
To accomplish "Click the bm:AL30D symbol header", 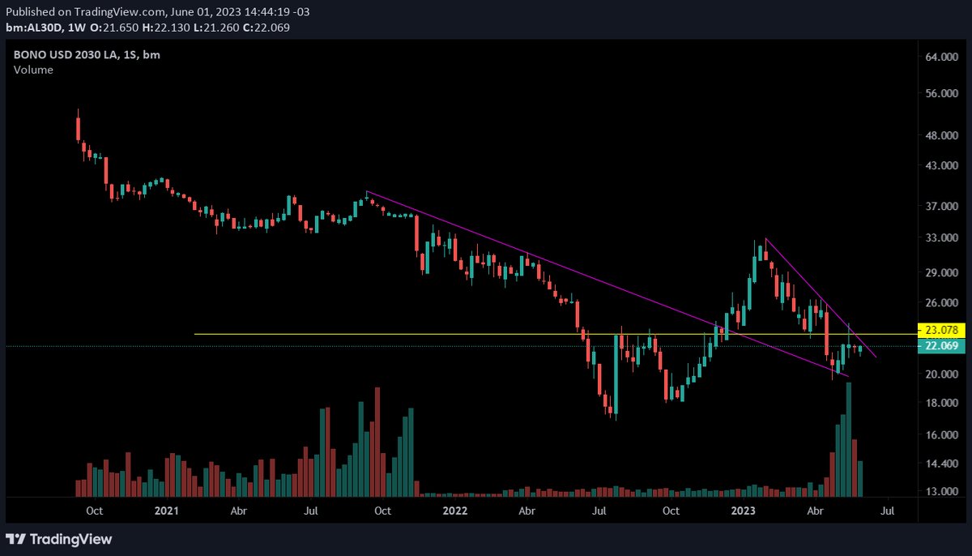I will click(x=35, y=28).
